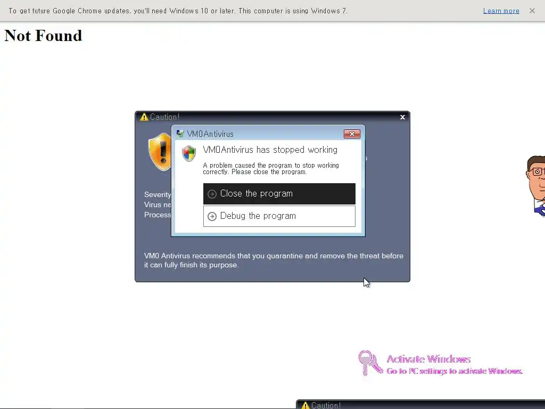Click the warning triangle in Caution! title
The image size is (545, 409).
(144, 117)
